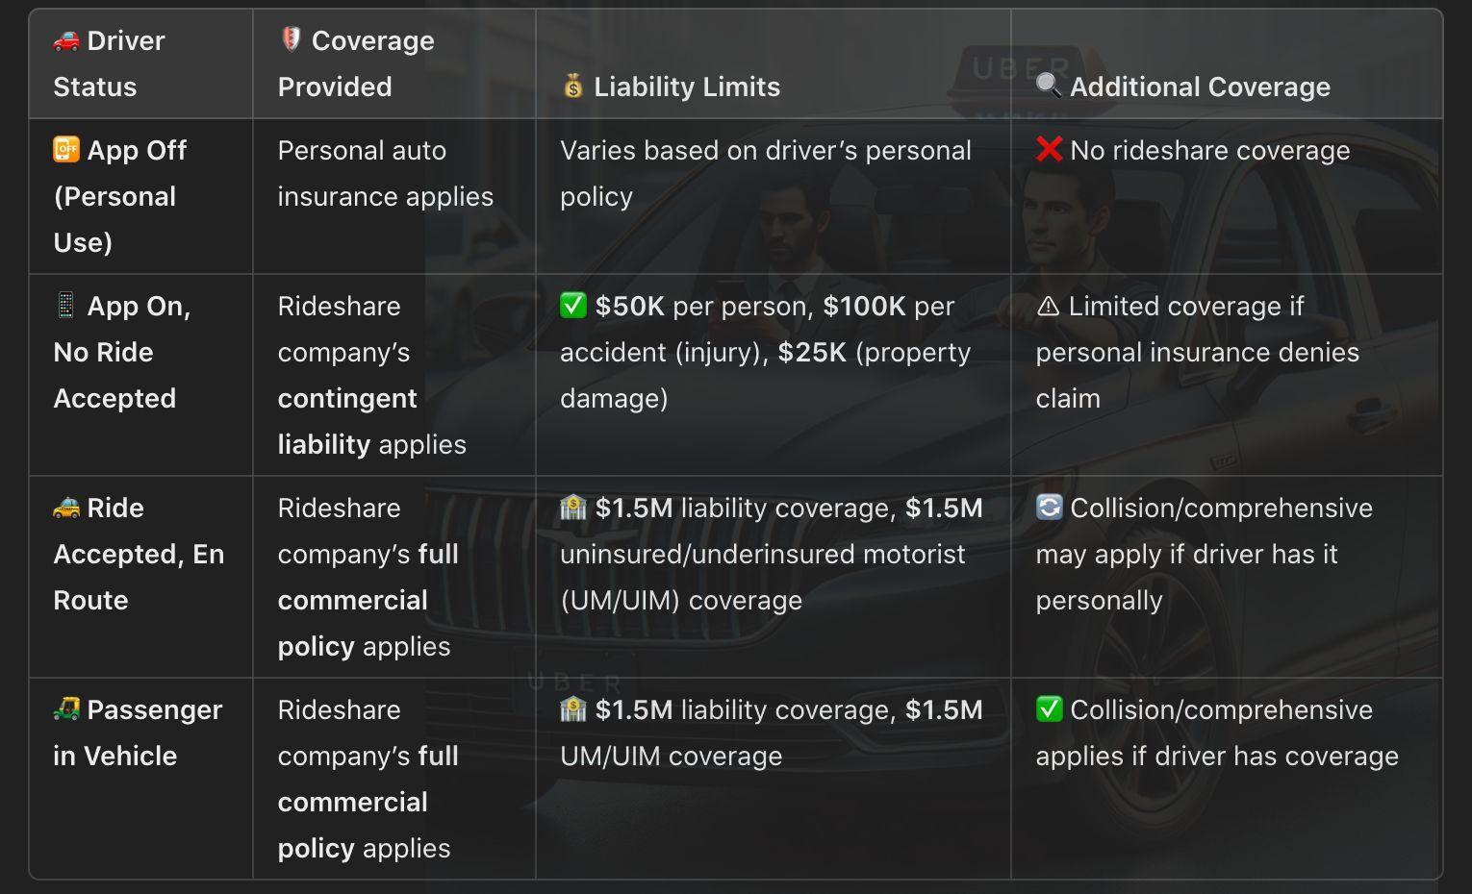Select the 'Personal auto insurance applies' cell
The image size is (1472, 894).
point(385,174)
